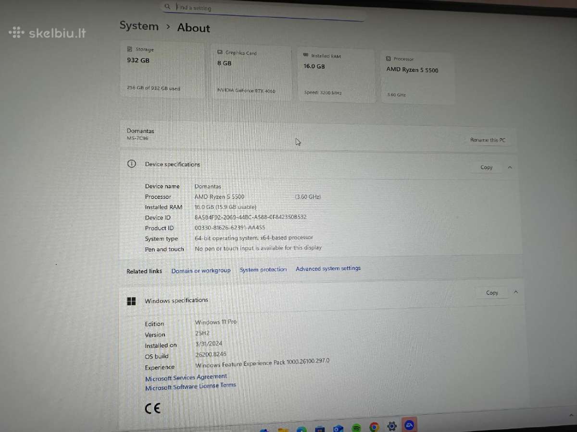
Task: Collapse the Windows specifications section
Action: point(516,292)
